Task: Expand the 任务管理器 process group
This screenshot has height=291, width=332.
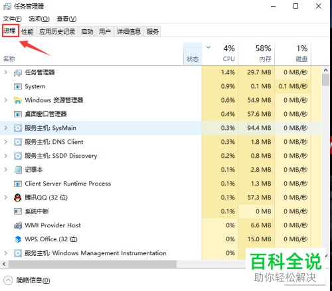Action: click(6, 72)
